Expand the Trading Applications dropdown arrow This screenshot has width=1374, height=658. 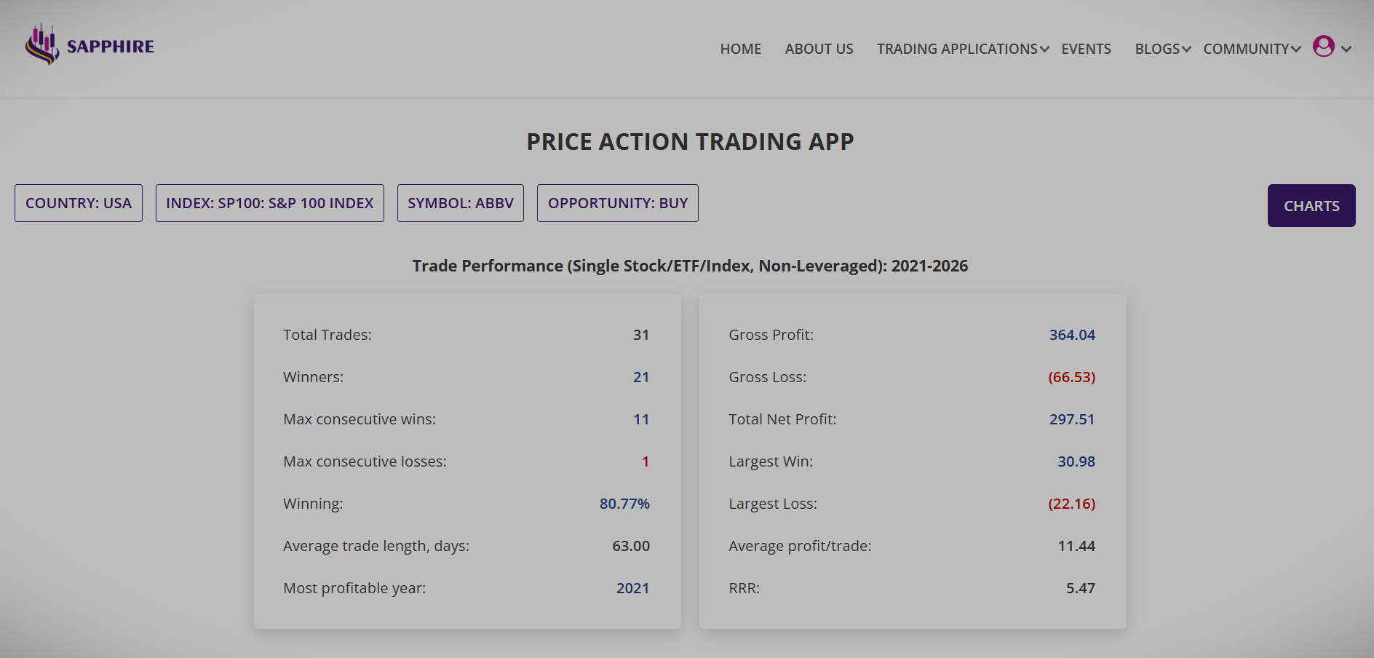click(x=1044, y=49)
